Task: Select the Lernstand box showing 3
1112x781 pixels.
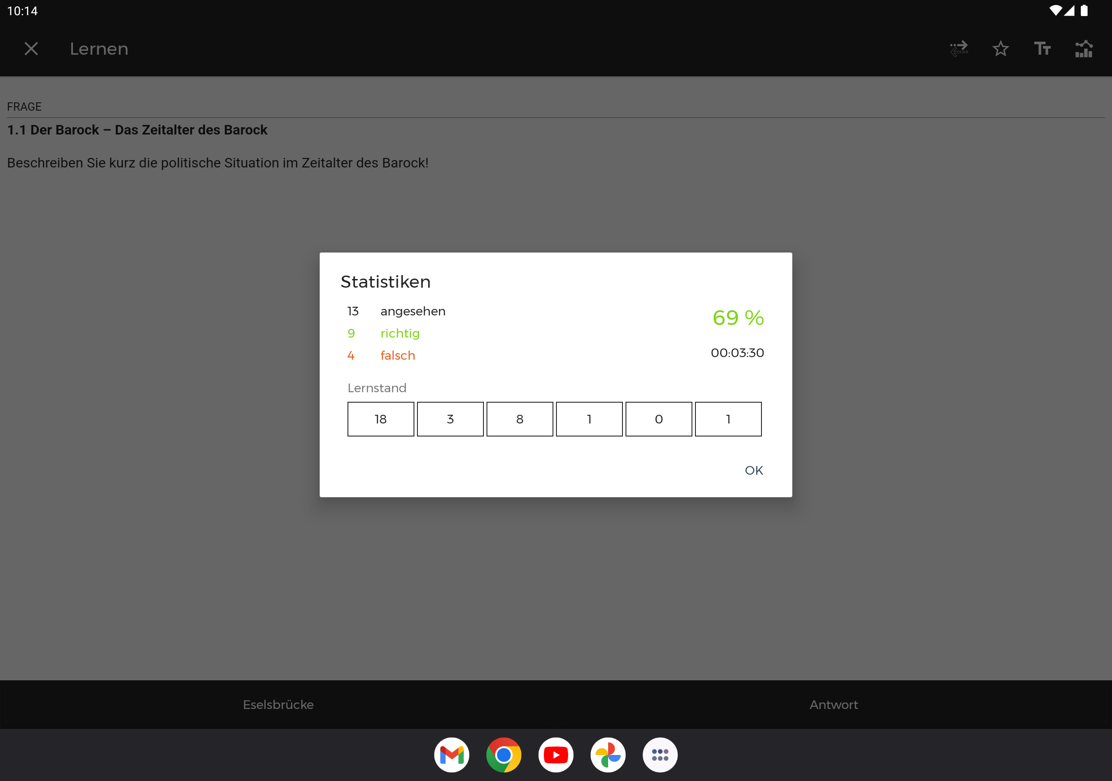Action: tap(450, 419)
